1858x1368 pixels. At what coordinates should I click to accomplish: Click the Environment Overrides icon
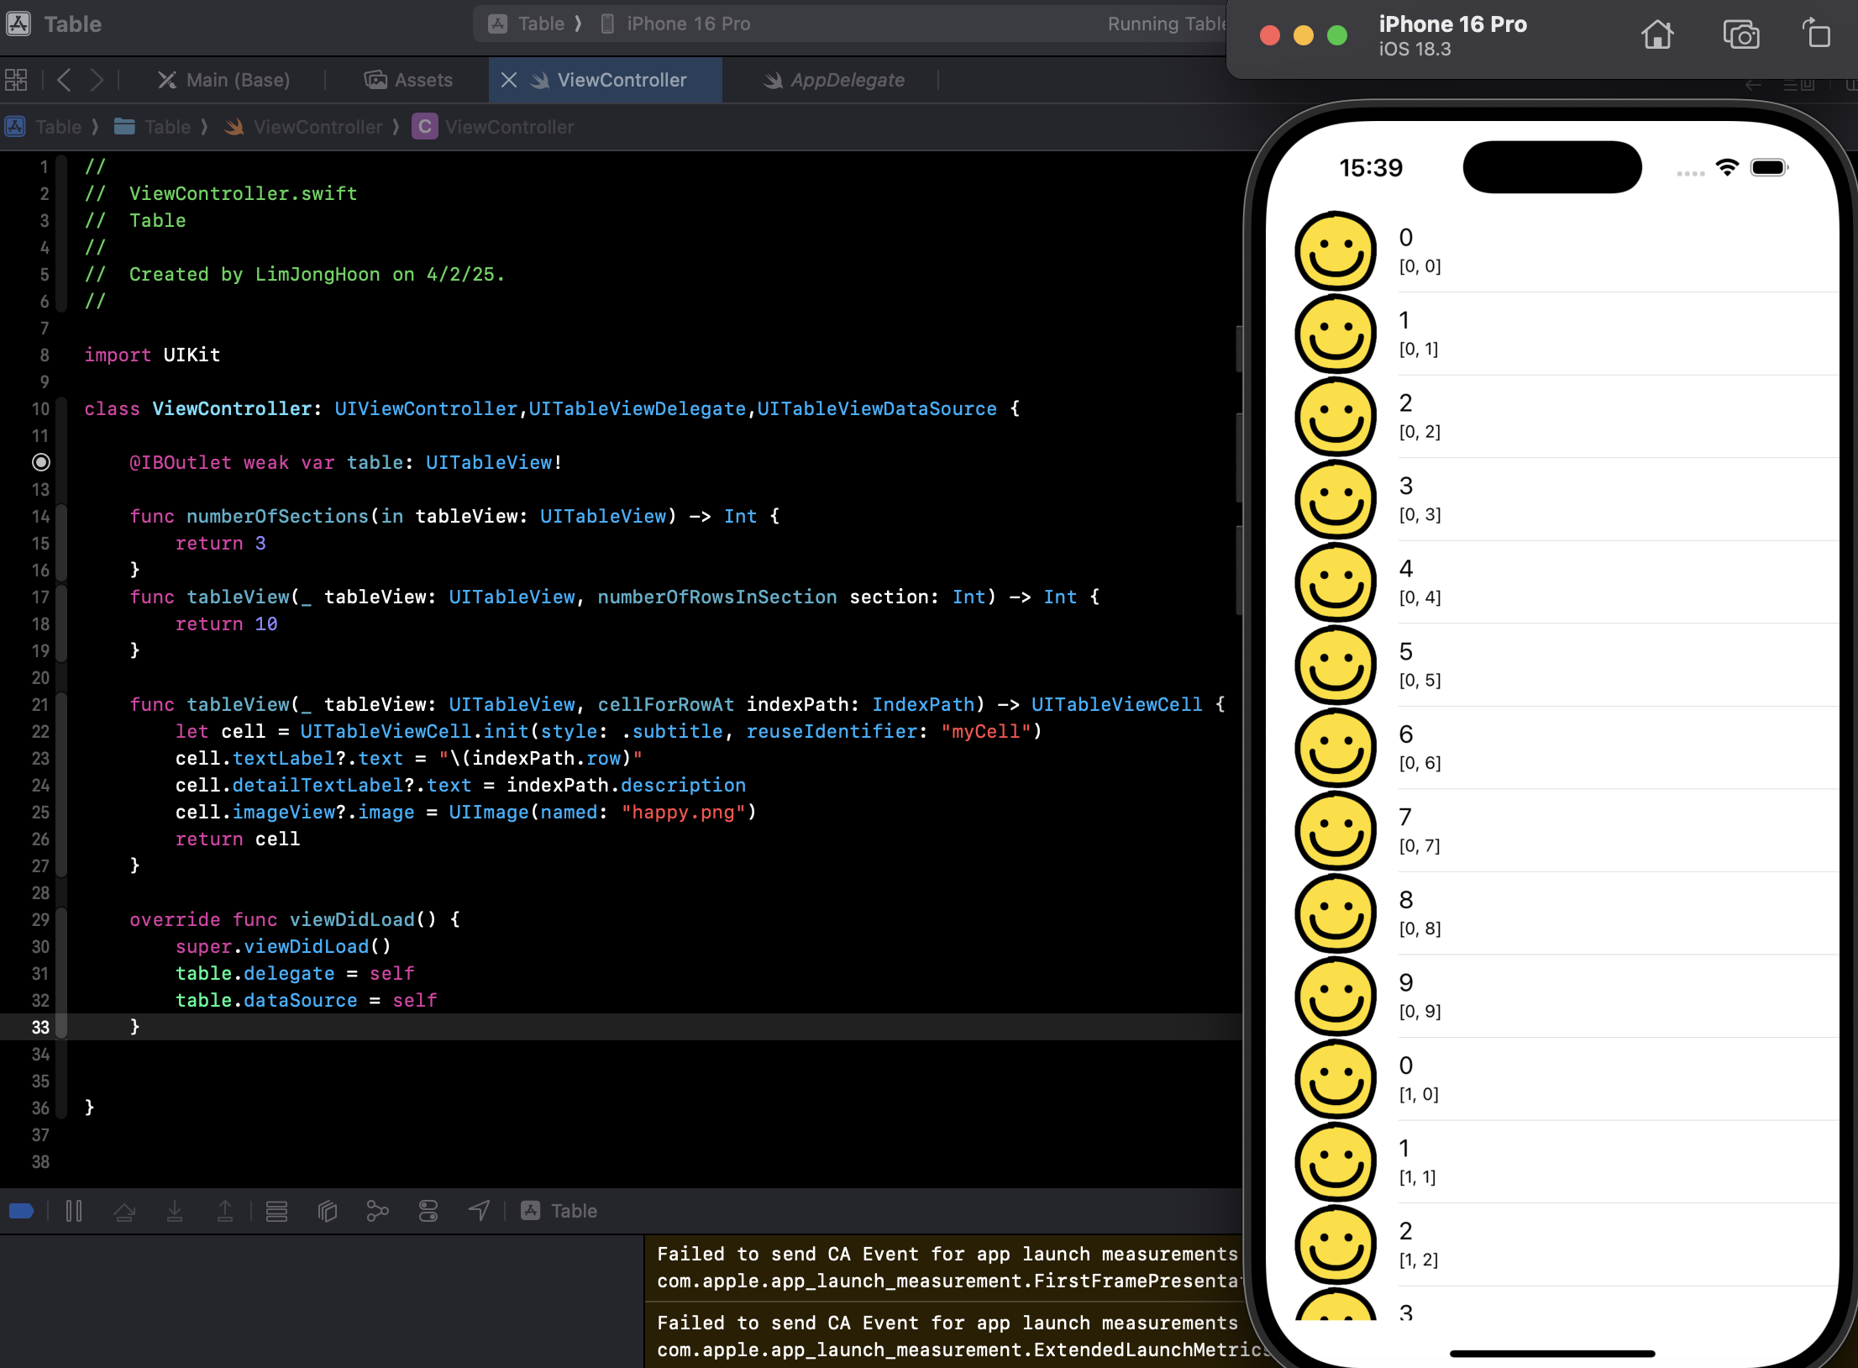coord(428,1211)
